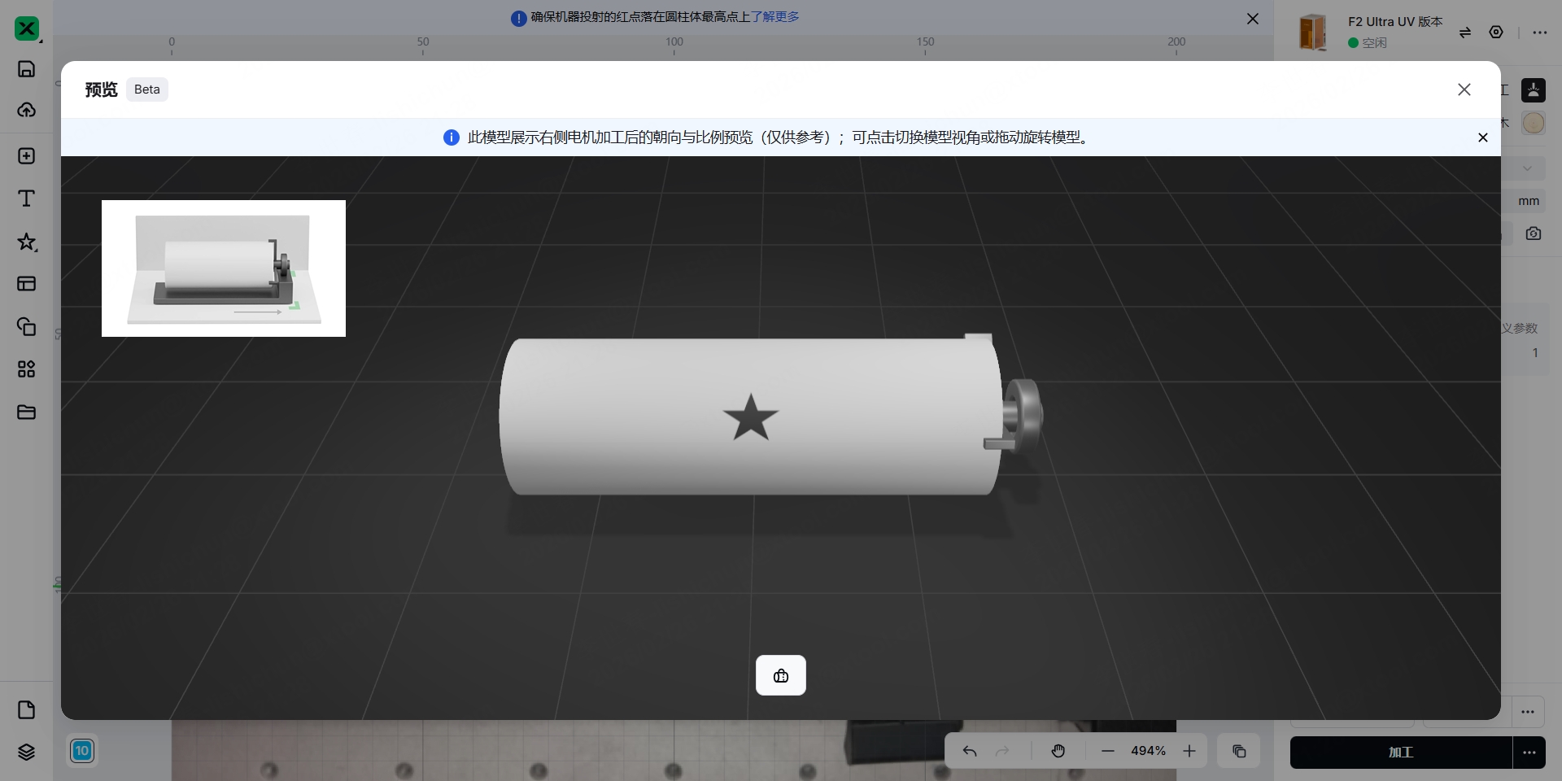Click the save project icon in sidebar

point(26,69)
